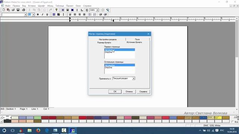Screen dimensions: 239x134
Task: Align paragraph left
Action: click(x=70, y=15)
